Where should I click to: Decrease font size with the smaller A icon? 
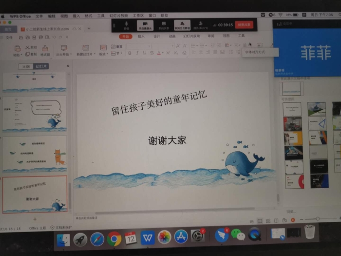[185, 46]
